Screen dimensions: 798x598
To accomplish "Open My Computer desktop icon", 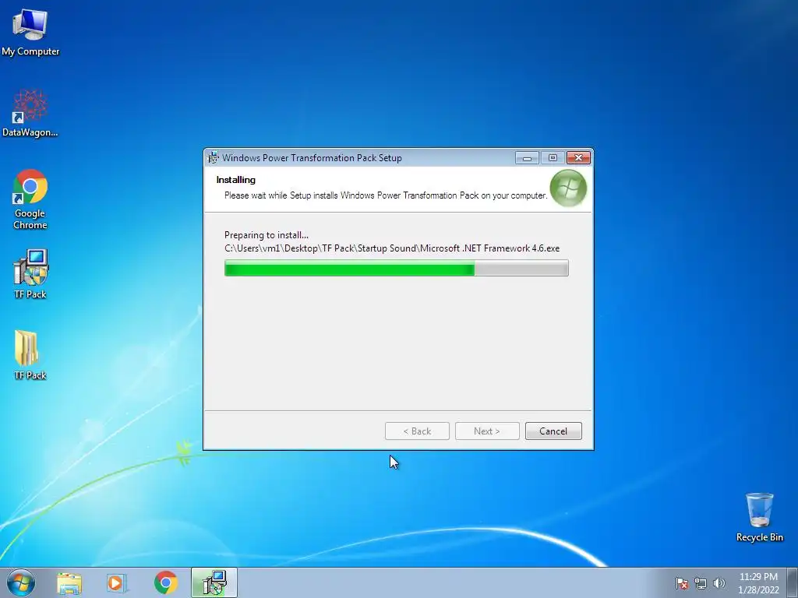I will [x=30, y=31].
